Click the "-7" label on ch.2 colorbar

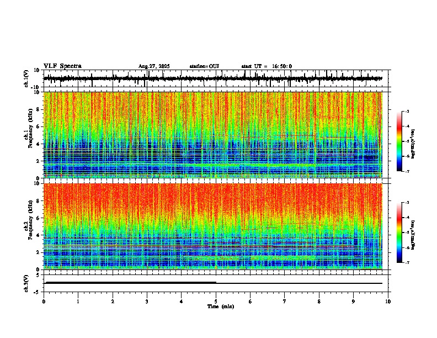pyautogui.click(x=407, y=262)
